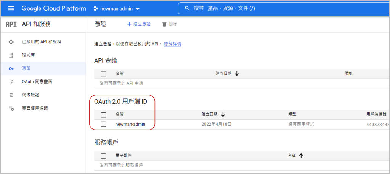This screenshot has width=390, height=174.
Task: Click the 頁面使用協議 settings icon
Action: pyautogui.click(x=11, y=109)
